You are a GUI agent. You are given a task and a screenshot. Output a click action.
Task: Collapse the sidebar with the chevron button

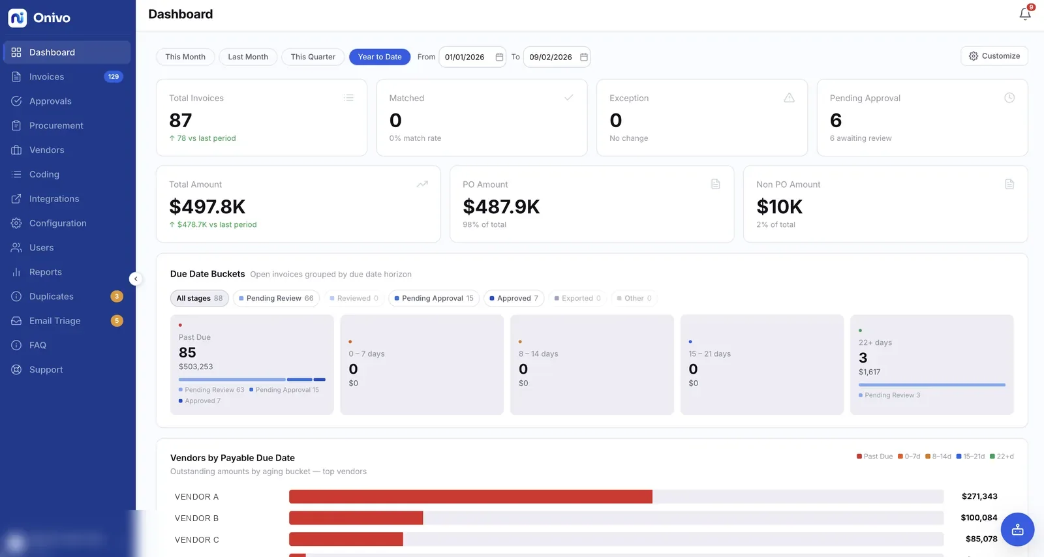click(x=136, y=279)
